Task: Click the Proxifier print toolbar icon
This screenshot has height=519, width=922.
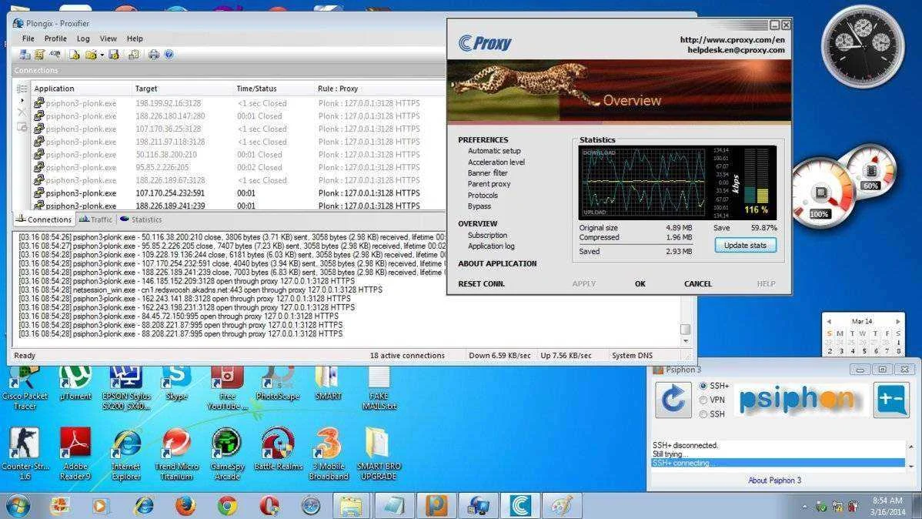Action: click(153, 55)
